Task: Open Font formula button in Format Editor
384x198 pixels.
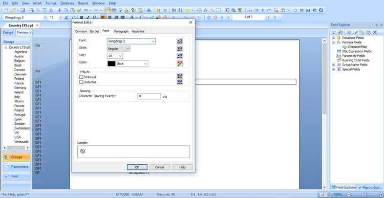Action: point(180,41)
